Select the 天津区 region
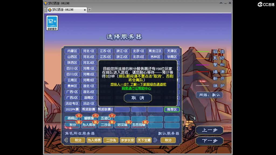 pyautogui.click(x=172, y=51)
